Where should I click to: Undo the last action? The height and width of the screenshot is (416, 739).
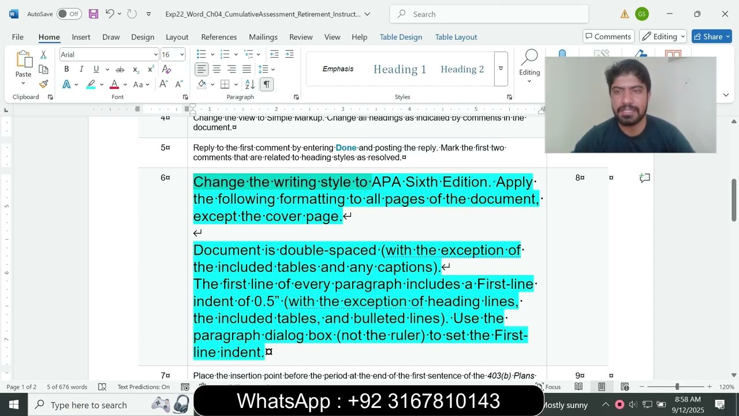[109, 14]
